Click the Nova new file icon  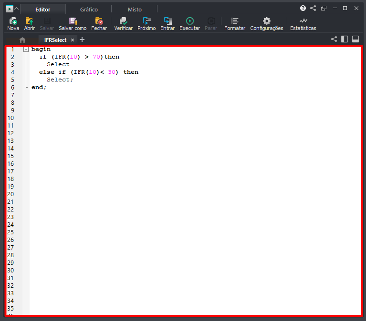pyautogui.click(x=13, y=21)
